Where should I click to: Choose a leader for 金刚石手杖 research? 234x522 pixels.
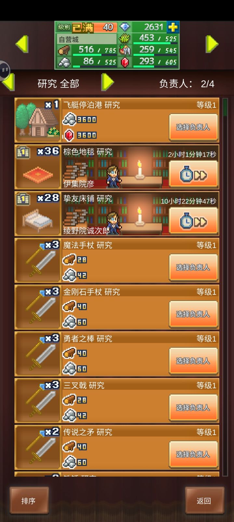click(x=193, y=314)
